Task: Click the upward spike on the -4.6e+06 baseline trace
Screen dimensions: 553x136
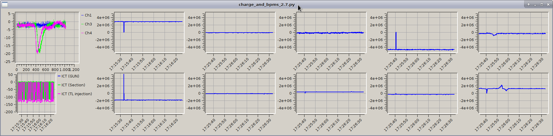Action: (396, 40)
